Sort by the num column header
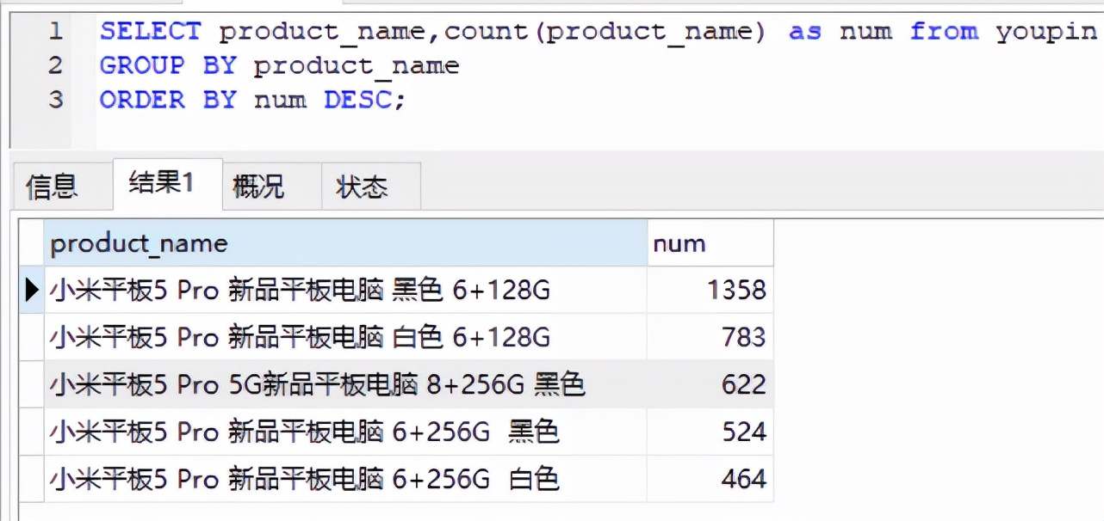Image resolution: width=1104 pixels, height=521 pixels. [x=710, y=243]
